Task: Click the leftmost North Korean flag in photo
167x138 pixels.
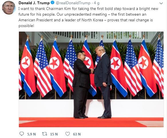Action: pos(28,68)
